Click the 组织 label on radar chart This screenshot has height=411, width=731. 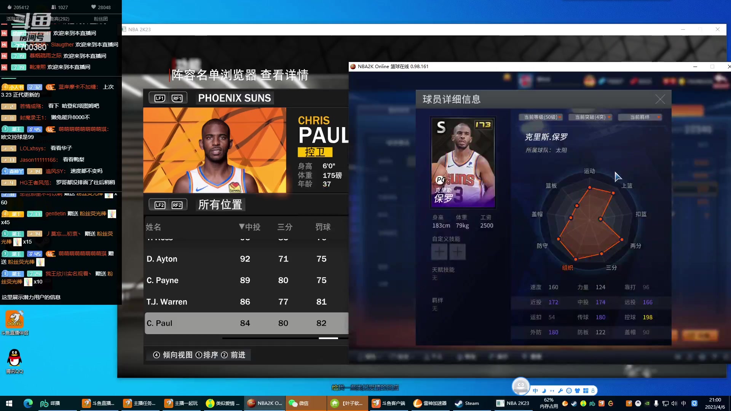point(567,268)
